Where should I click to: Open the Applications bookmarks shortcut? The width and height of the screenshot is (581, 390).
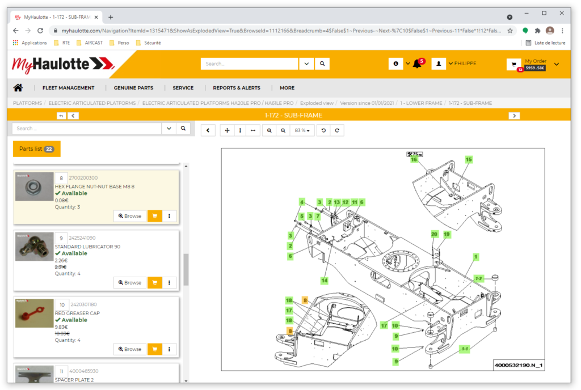click(x=30, y=43)
